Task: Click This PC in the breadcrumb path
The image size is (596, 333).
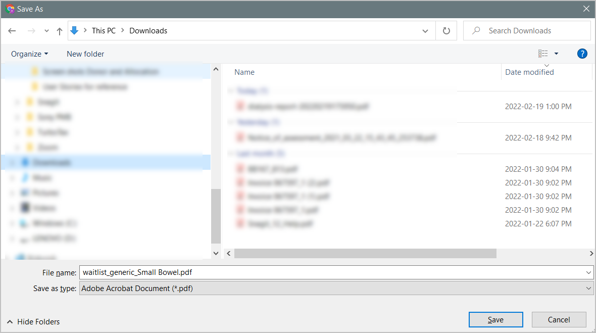Action: pos(104,30)
